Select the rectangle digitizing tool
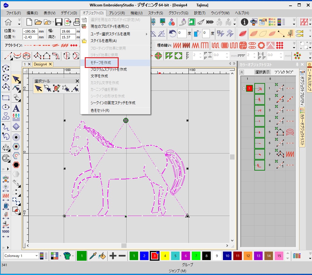This screenshot has width=312, height=275. (6, 98)
